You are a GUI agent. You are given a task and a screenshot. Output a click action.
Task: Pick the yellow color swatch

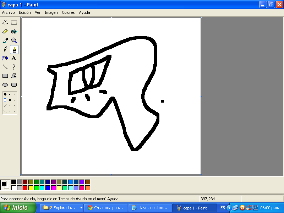coord(31,187)
